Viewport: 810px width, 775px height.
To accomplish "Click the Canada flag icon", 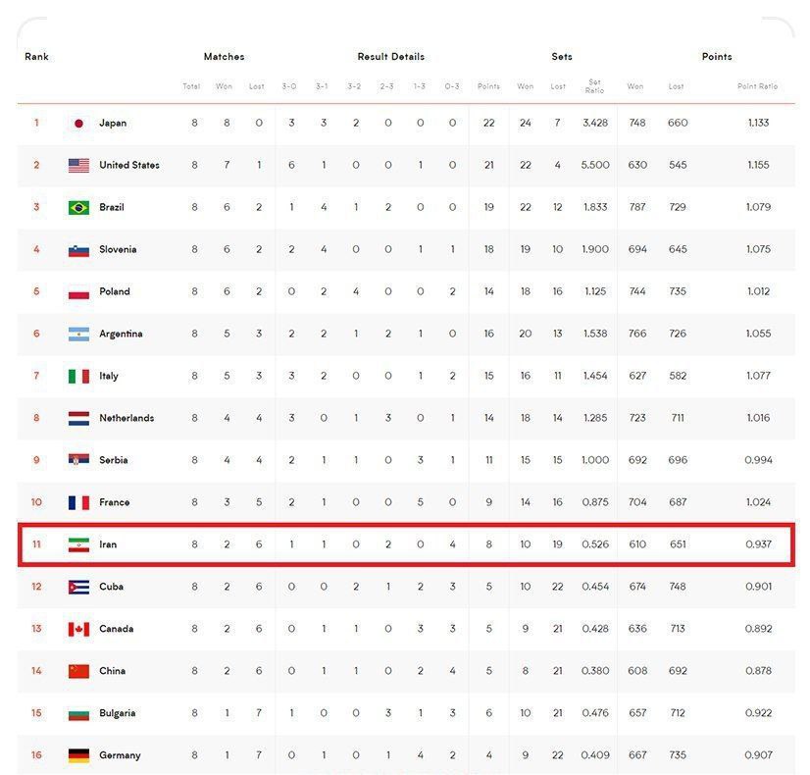I will click(x=78, y=629).
